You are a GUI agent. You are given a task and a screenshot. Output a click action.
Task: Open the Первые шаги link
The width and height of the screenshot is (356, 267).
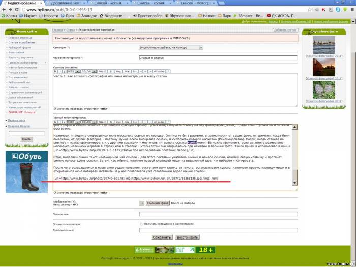click(17, 120)
